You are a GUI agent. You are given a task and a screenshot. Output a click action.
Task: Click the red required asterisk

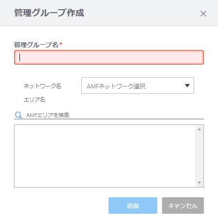click(x=61, y=44)
